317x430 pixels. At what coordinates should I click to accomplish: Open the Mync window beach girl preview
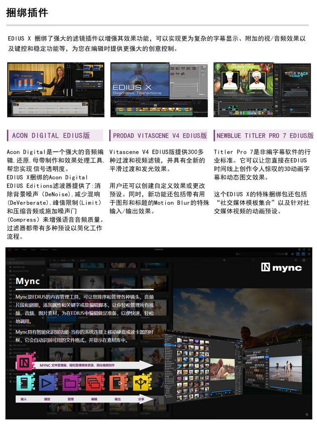pyautogui.click(x=222, y=369)
